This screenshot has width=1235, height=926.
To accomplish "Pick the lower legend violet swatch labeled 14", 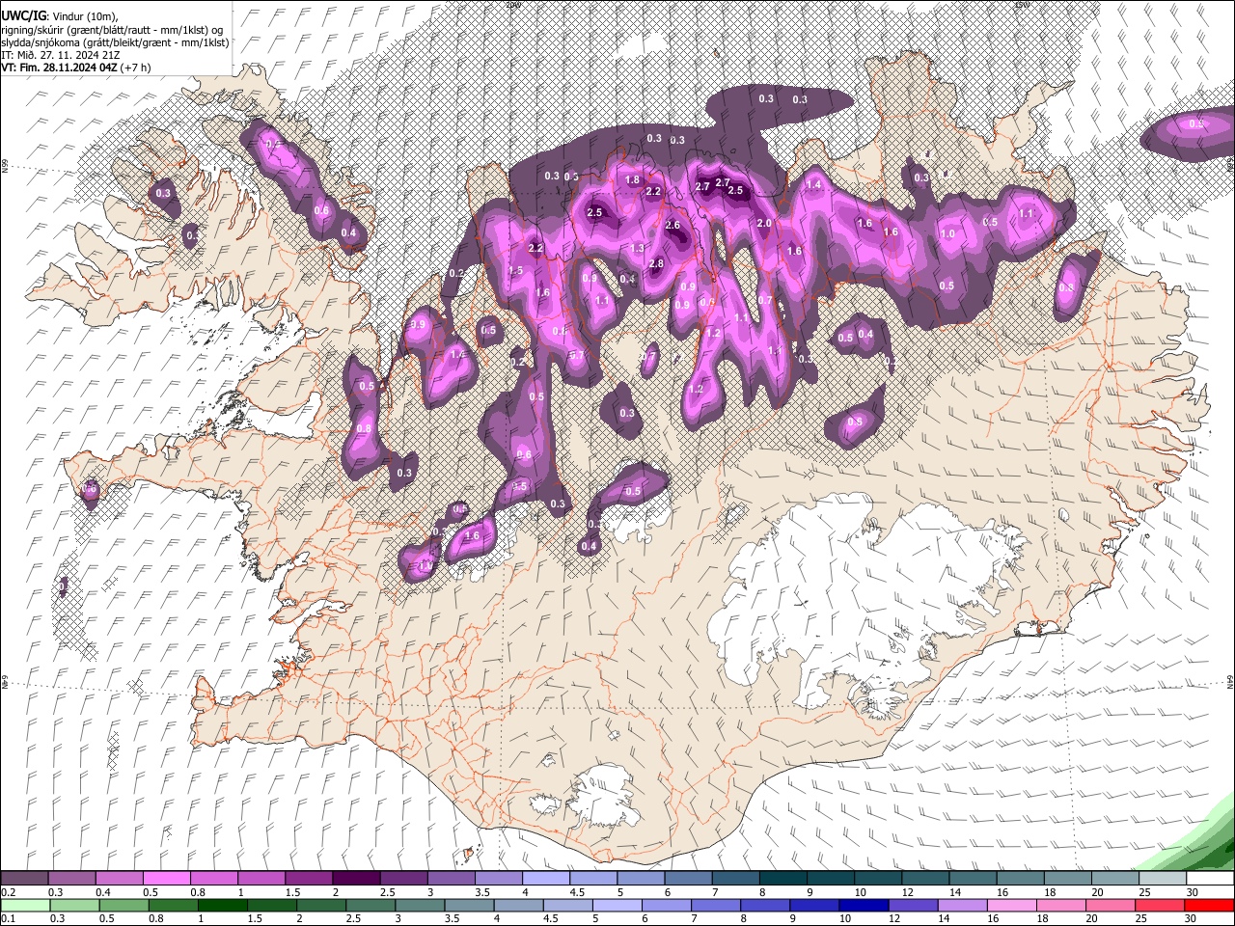I will click(x=962, y=905).
